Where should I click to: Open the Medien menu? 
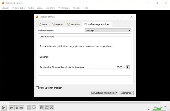[x=5, y=8]
